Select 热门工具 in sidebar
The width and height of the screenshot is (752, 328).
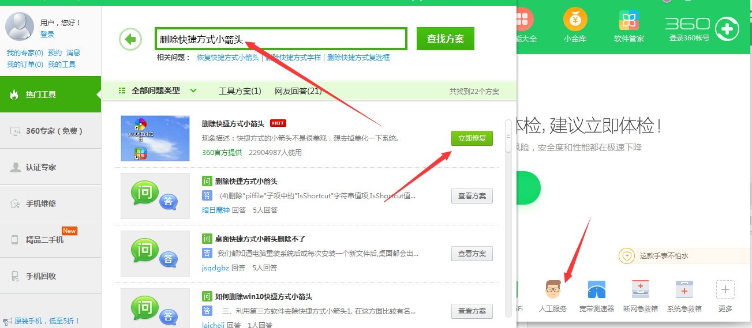tap(50, 95)
